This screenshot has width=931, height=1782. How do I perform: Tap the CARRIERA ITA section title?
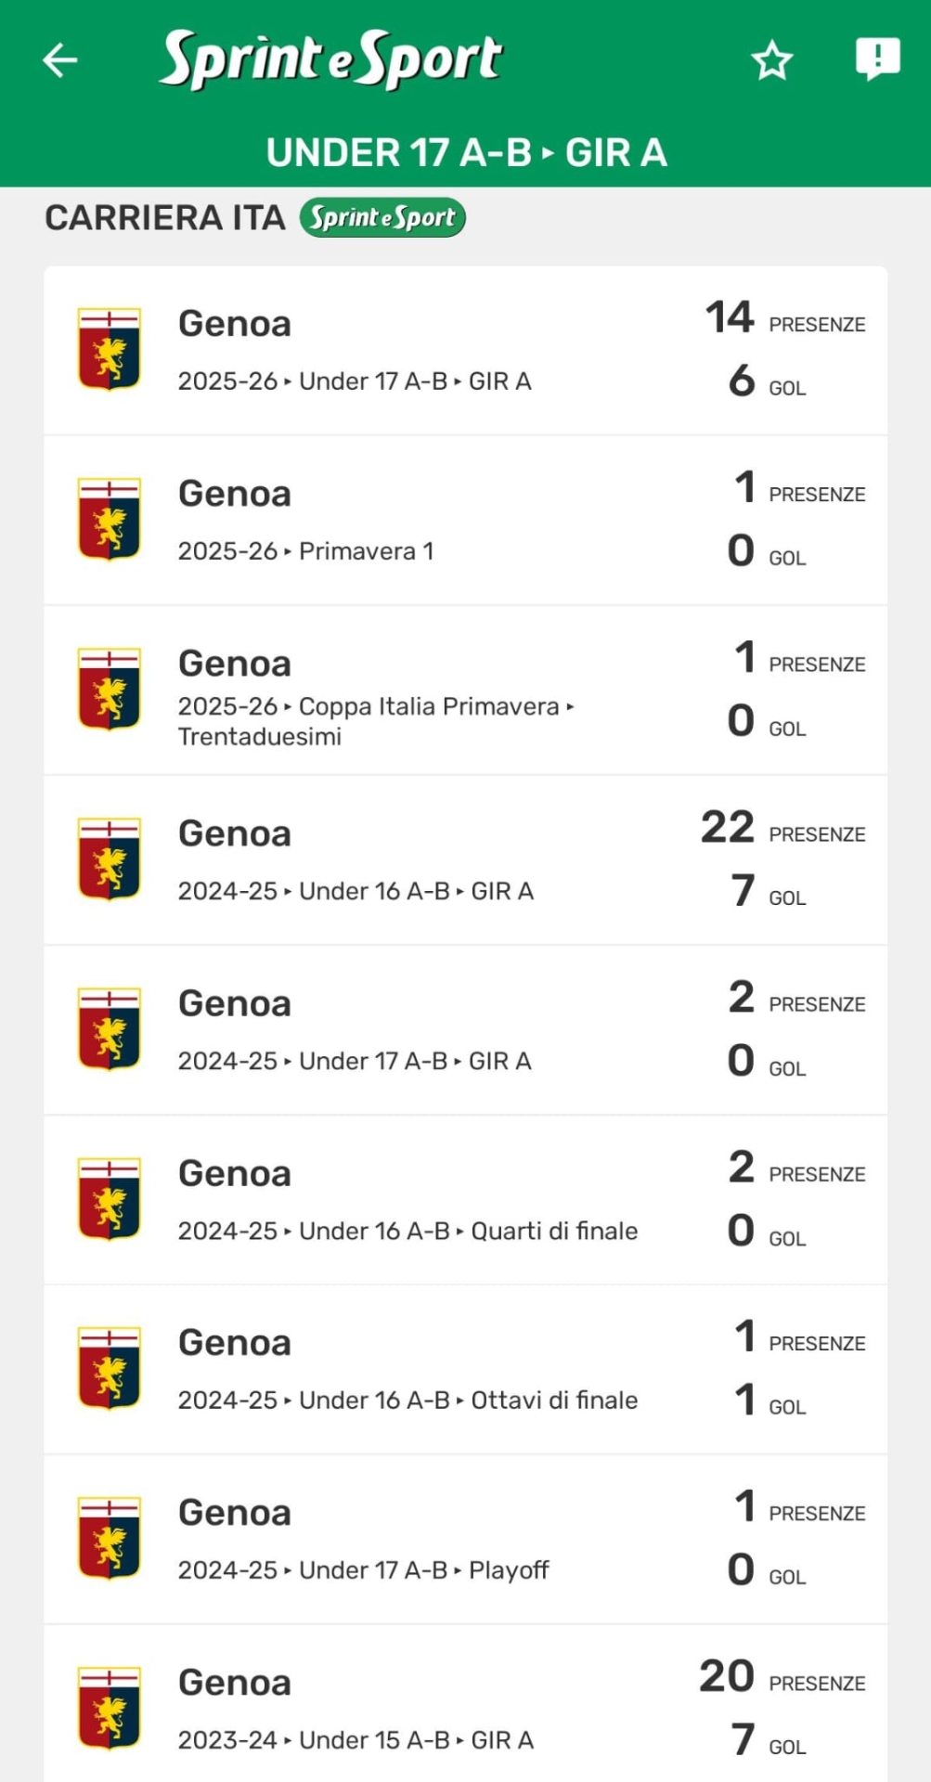(x=165, y=218)
